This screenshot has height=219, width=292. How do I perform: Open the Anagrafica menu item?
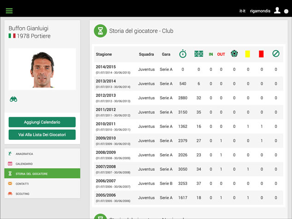pyautogui.click(x=42, y=154)
